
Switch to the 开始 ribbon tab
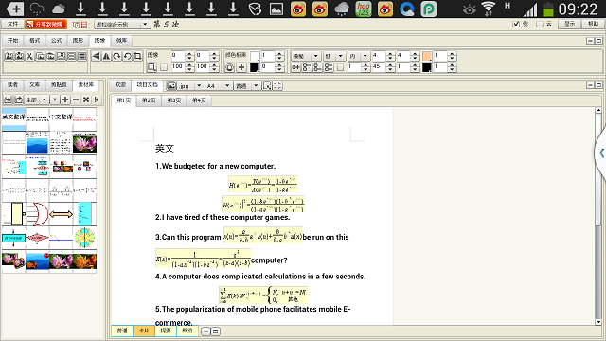(12, 40)
